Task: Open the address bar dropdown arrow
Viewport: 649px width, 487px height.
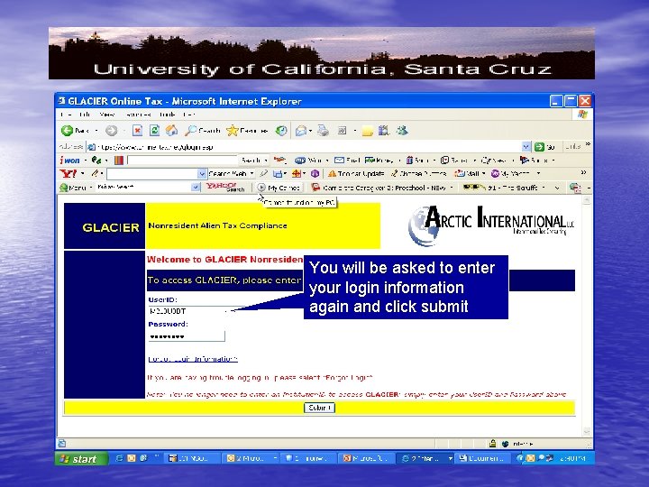Action: tap(526, 147)
